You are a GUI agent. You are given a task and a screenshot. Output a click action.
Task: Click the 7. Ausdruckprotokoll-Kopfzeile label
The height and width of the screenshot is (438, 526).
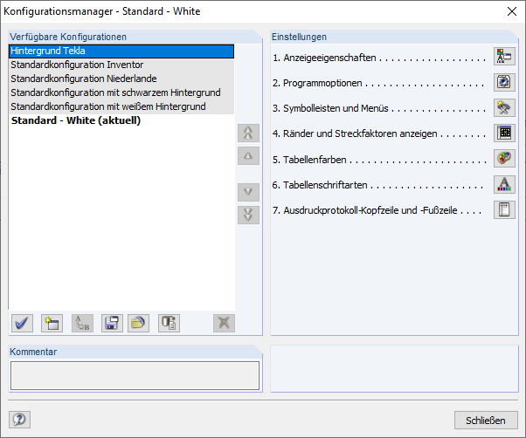[x=364, y=210]
